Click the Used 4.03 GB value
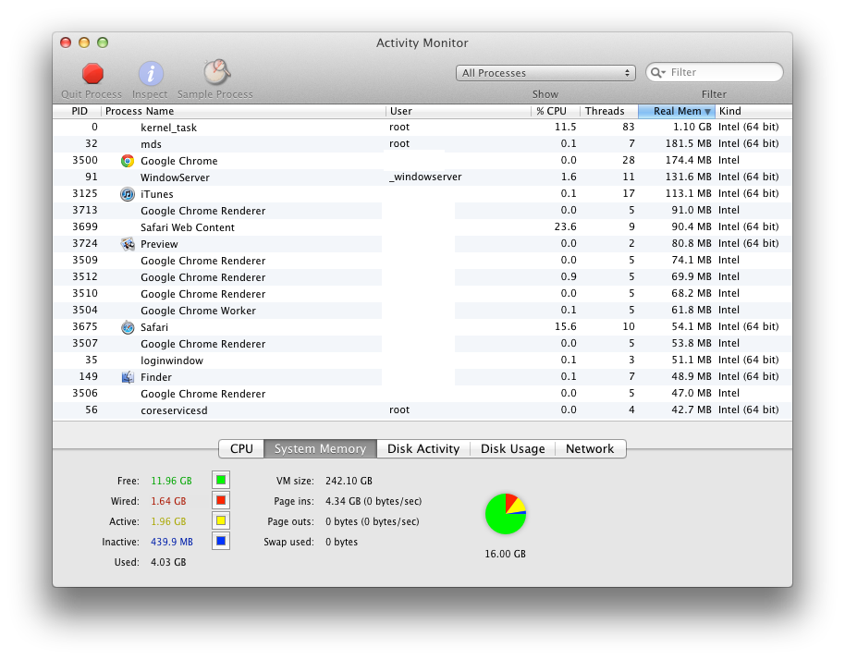The height and width of the screenshot is (660, 845). [168, 563]
